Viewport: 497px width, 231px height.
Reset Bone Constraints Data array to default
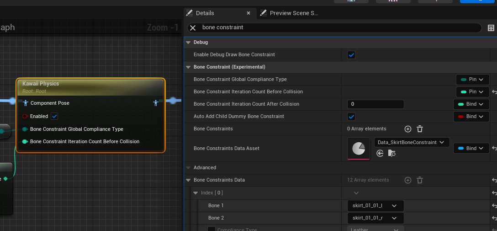tap(494, 180)
